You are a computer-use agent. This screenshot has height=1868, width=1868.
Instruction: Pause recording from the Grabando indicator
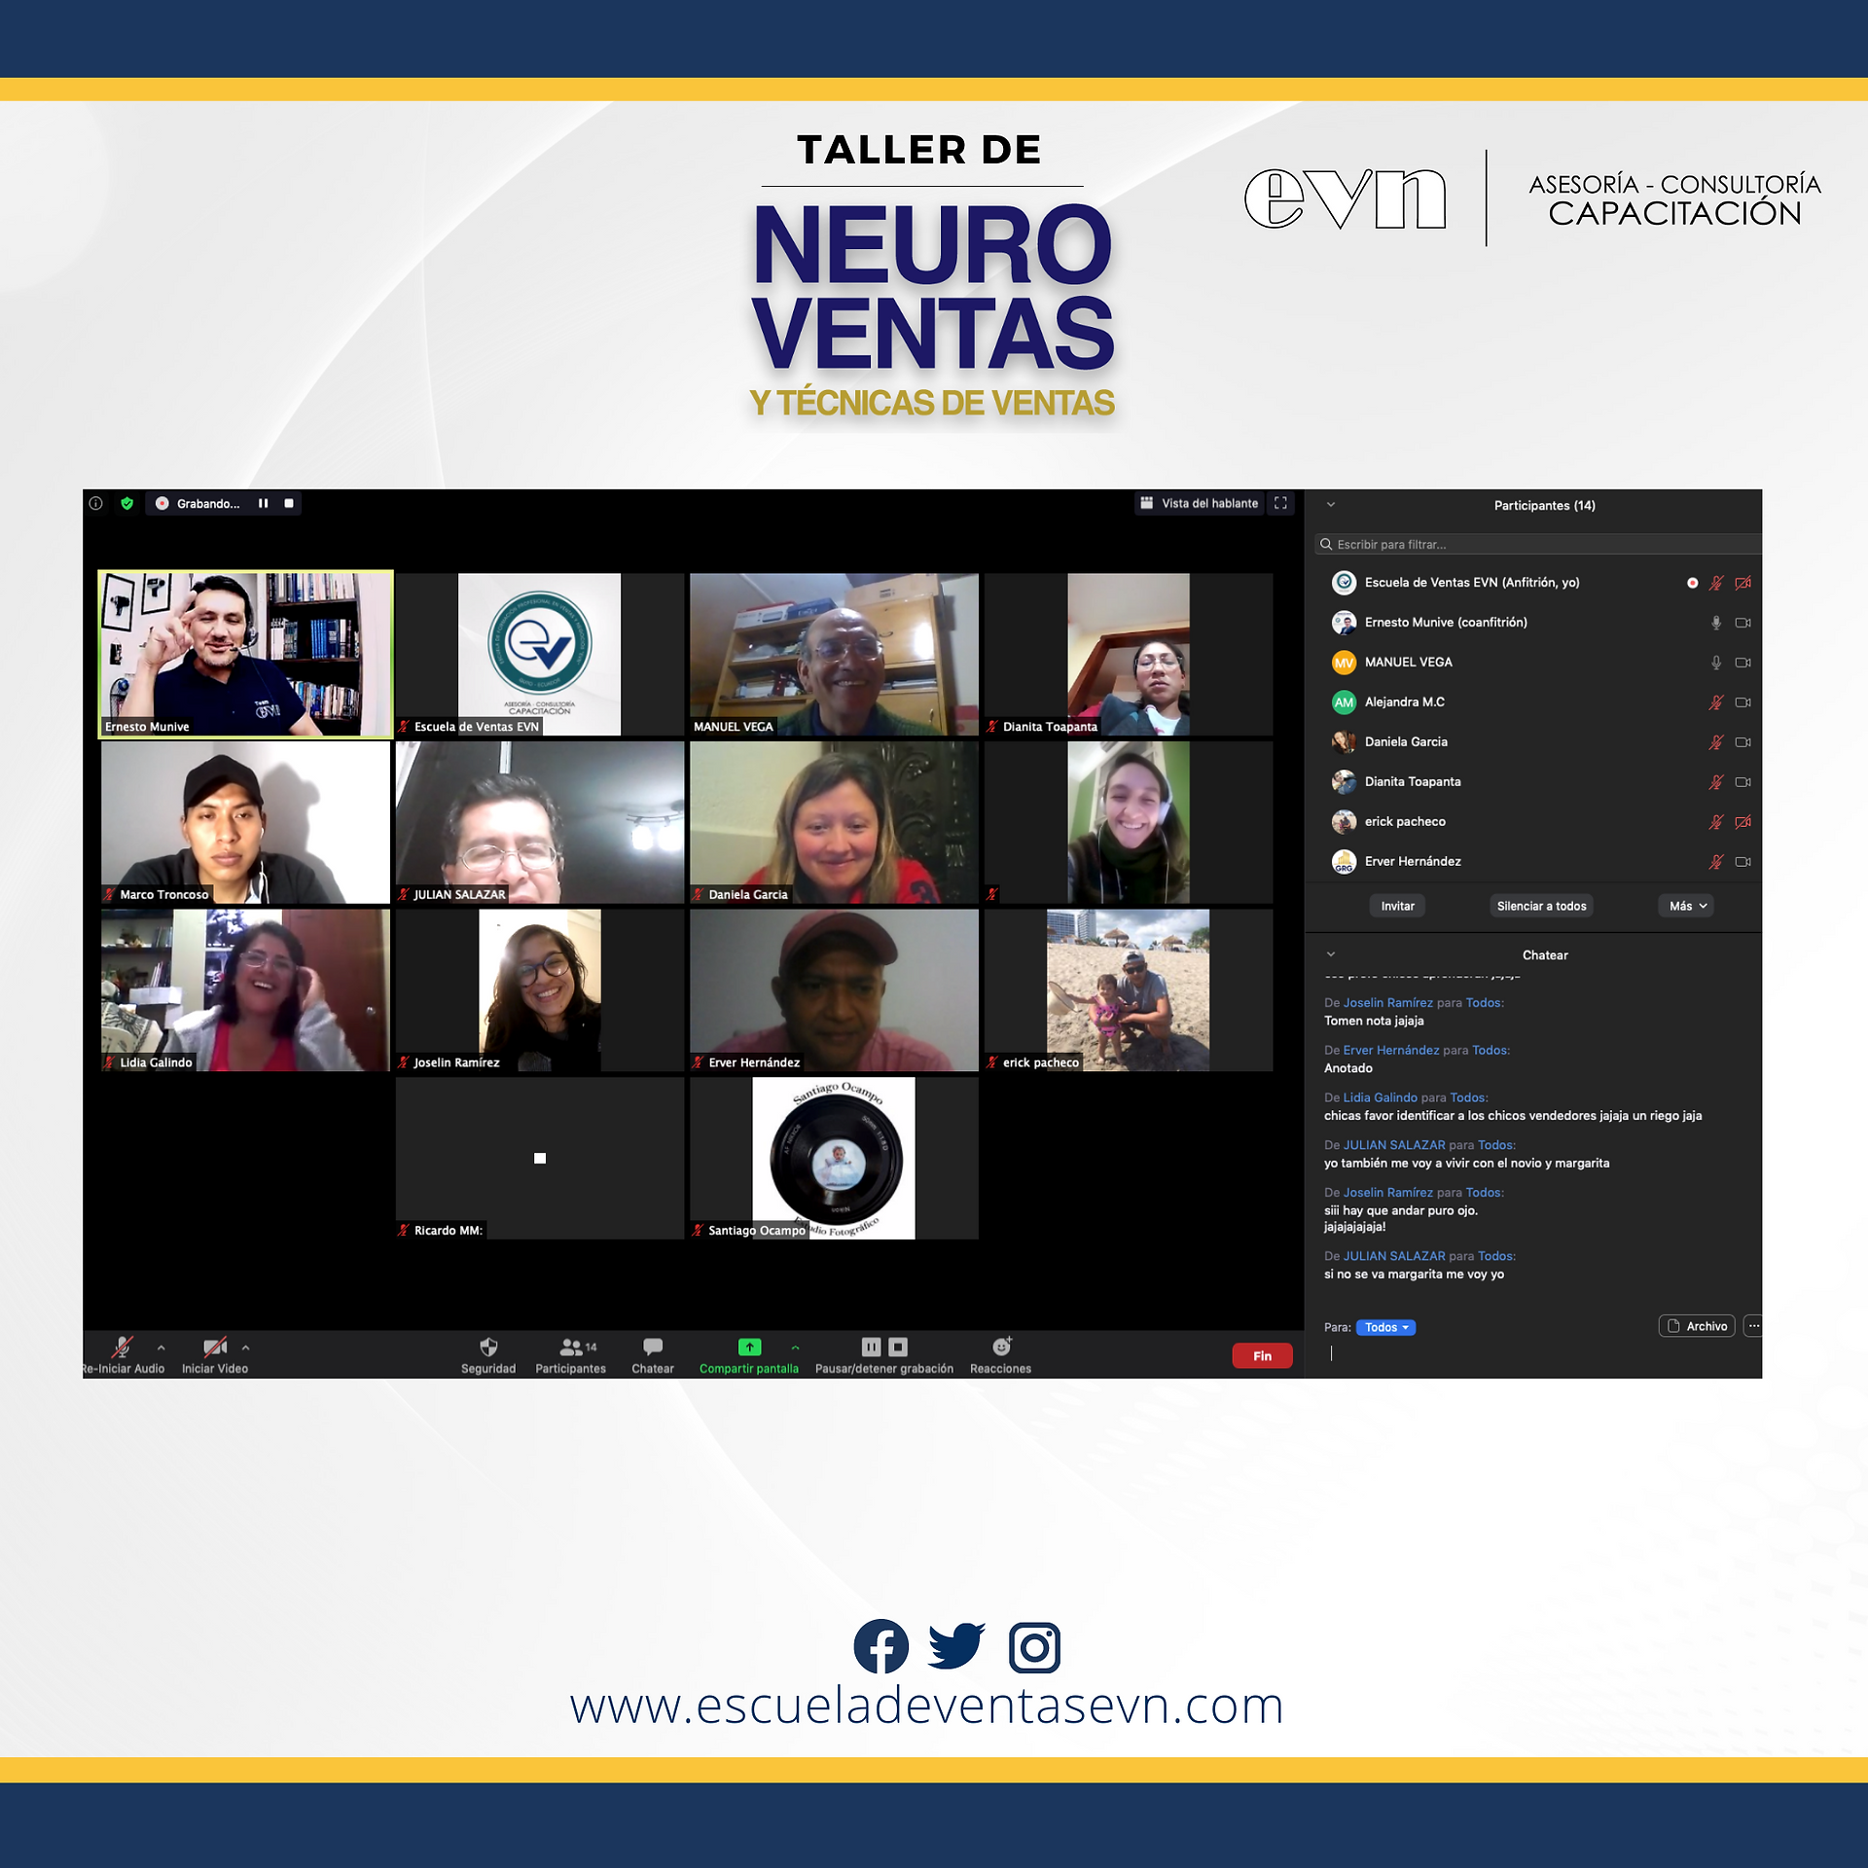[x=263, y=503]
